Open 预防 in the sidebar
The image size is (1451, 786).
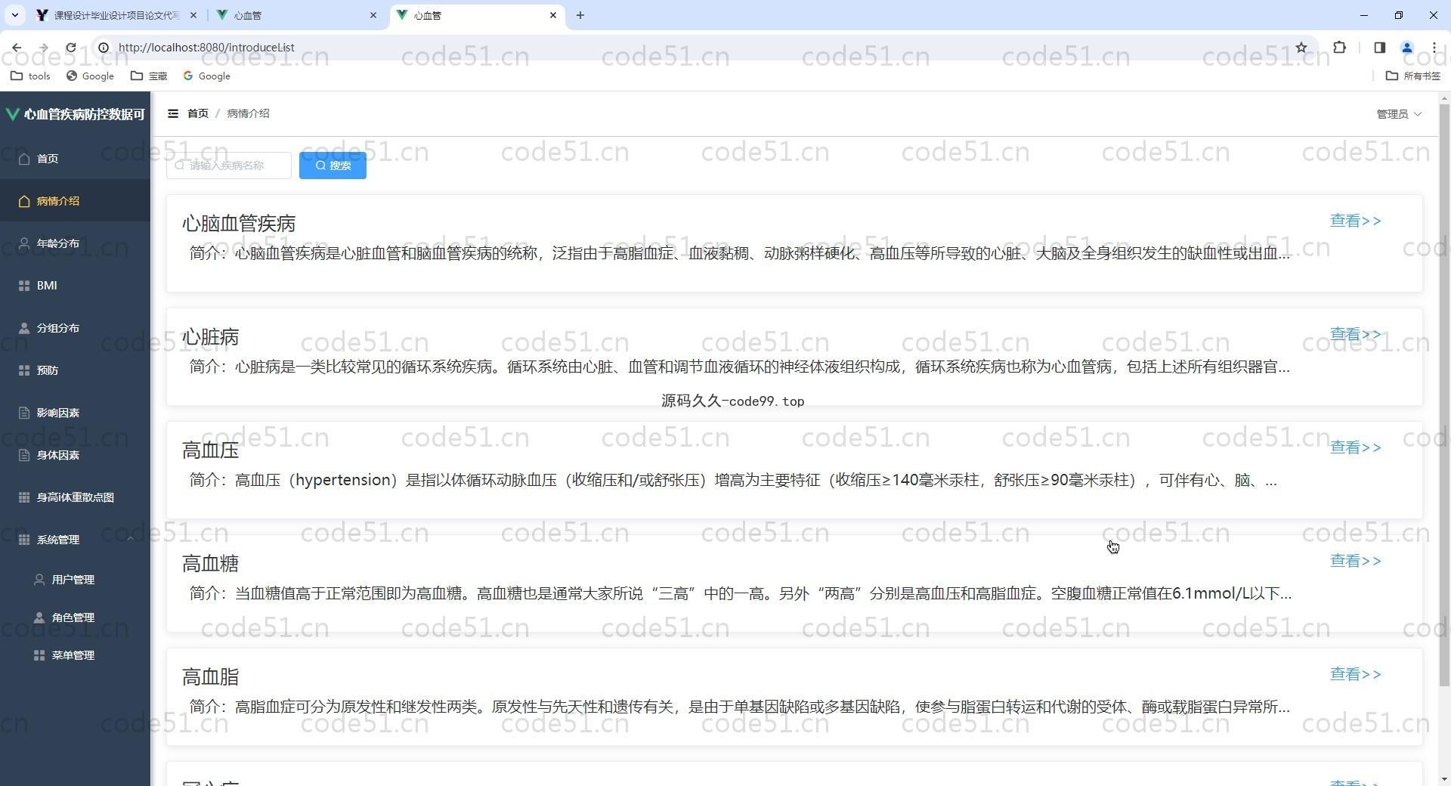76,370
